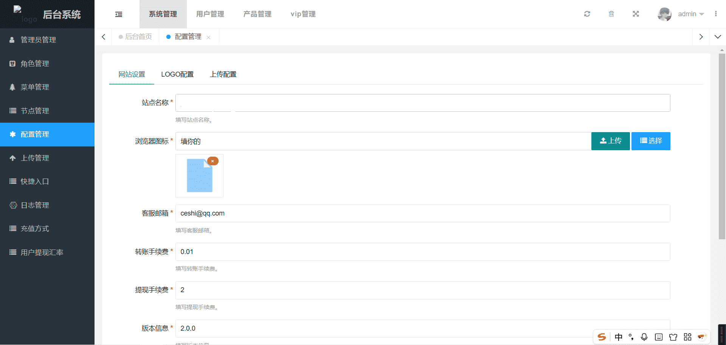Open the 用户管理 top menu
Viewport: 726px width, 345px height.
[210, 14]
